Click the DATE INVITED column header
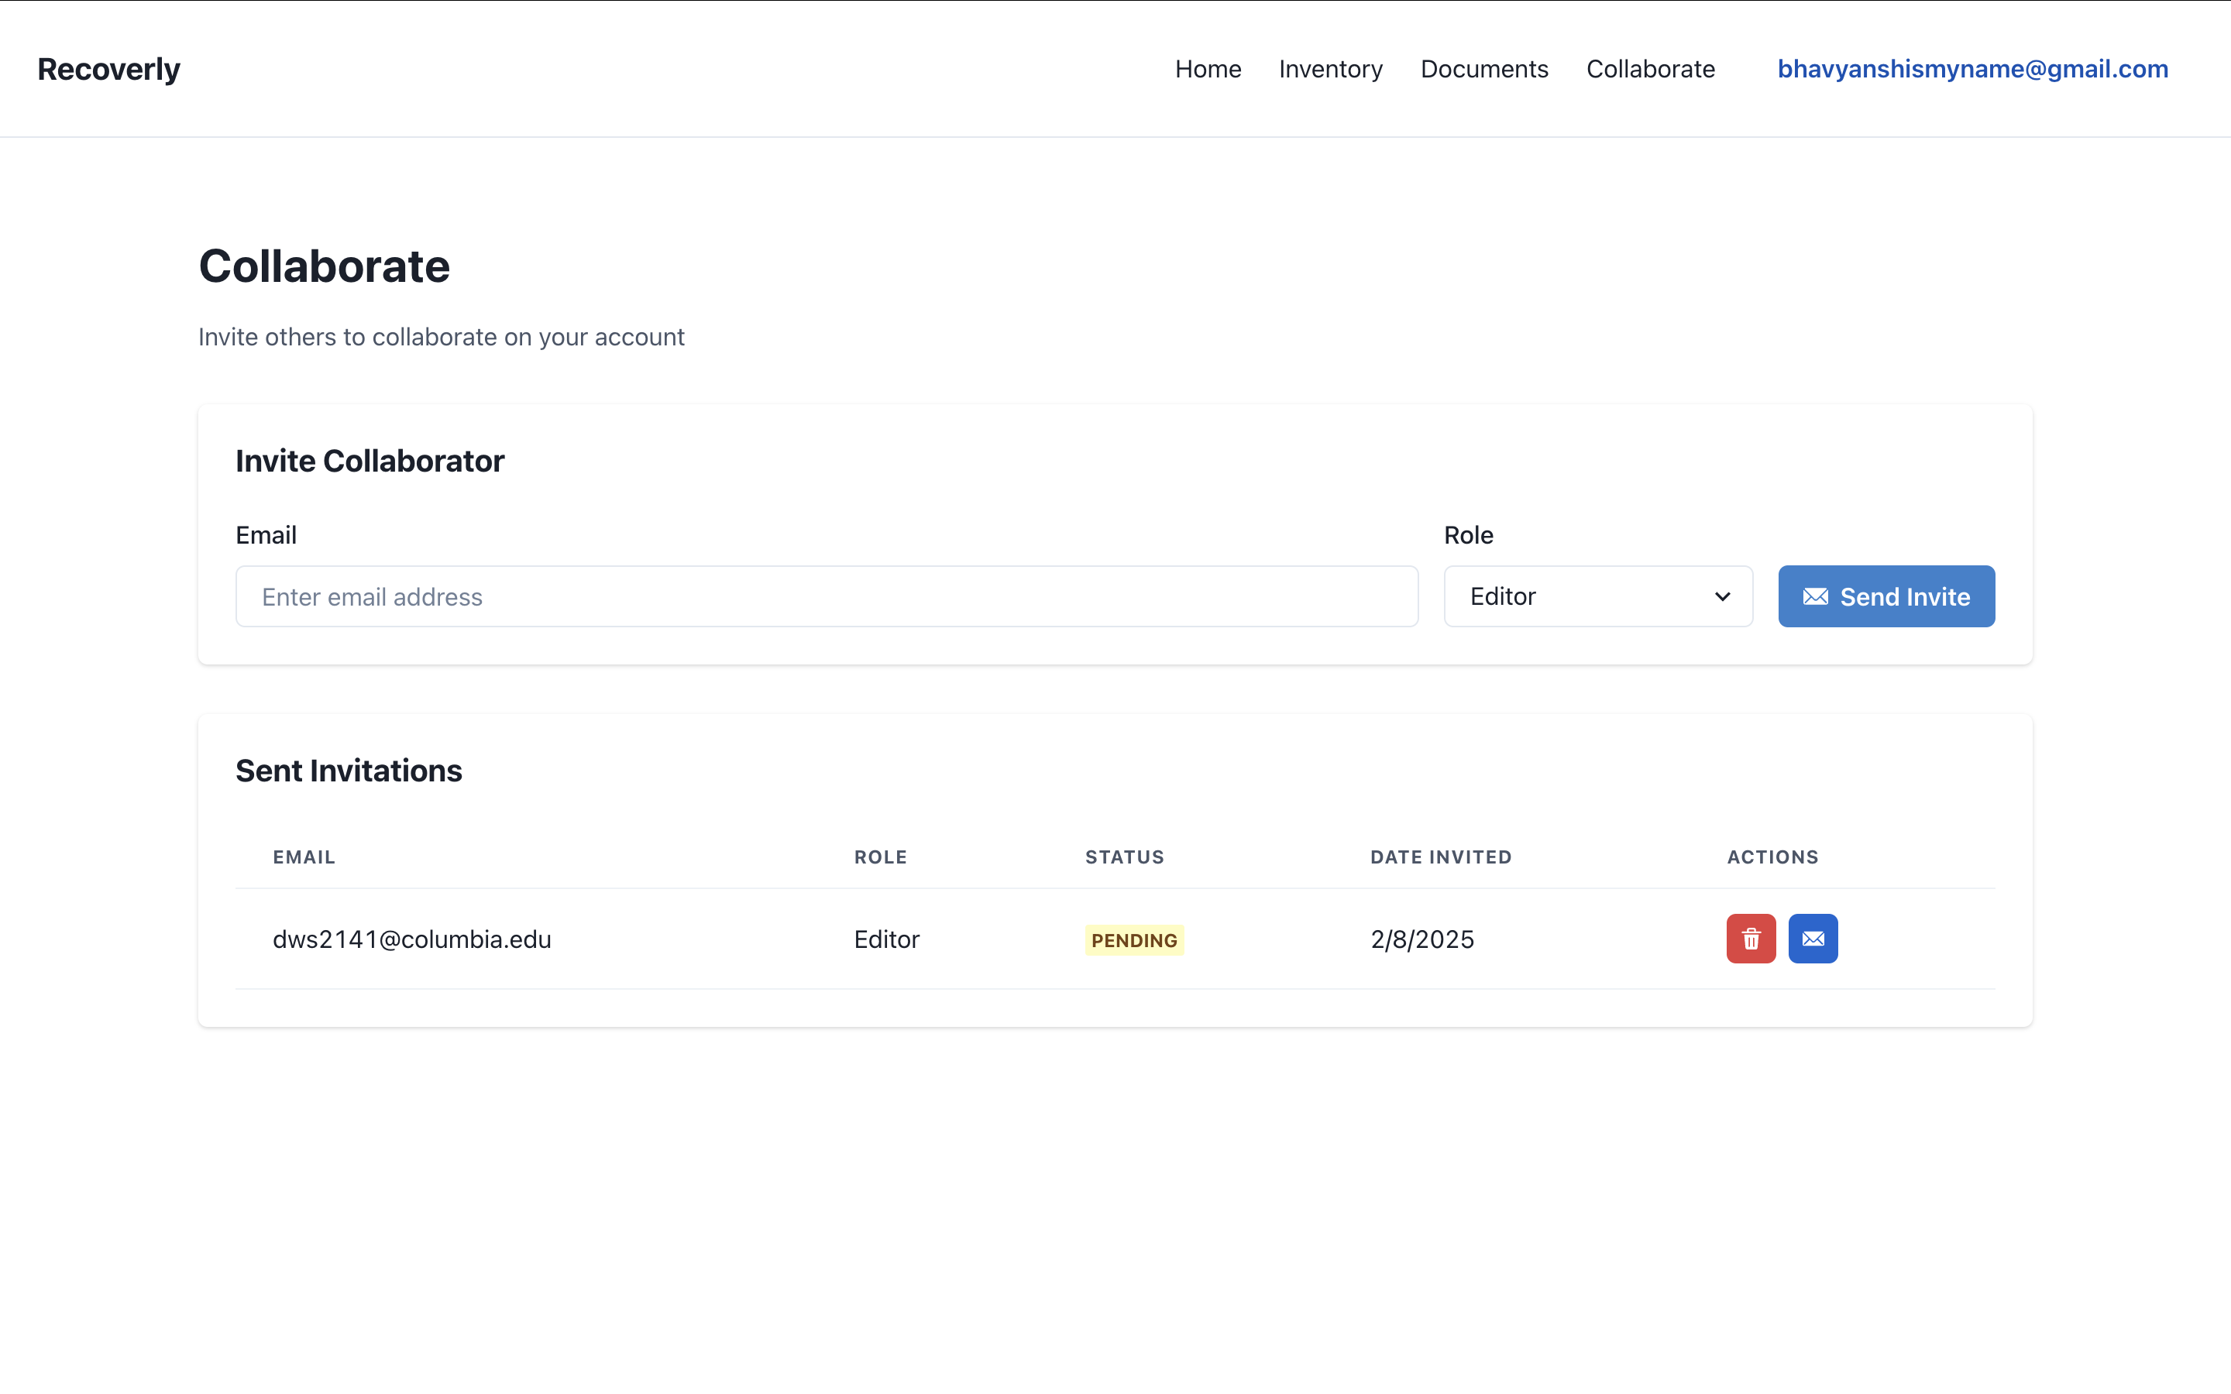Image resolution: width=2231 pixels, height=1394 pixels. pyautogui.click(x=1440, y=857)
